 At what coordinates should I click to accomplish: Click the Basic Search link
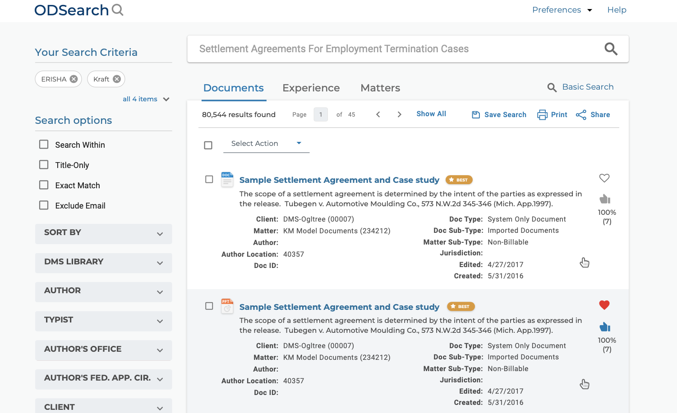pyautogui.click(x=588, y=87)
